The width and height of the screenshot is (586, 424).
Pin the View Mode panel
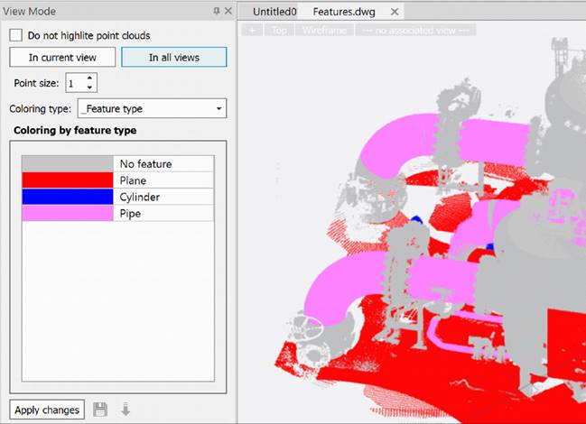pyautogui.click(x=217, y=11)
